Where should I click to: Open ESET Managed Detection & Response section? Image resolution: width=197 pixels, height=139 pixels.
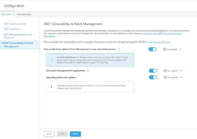tap(18, 36)
